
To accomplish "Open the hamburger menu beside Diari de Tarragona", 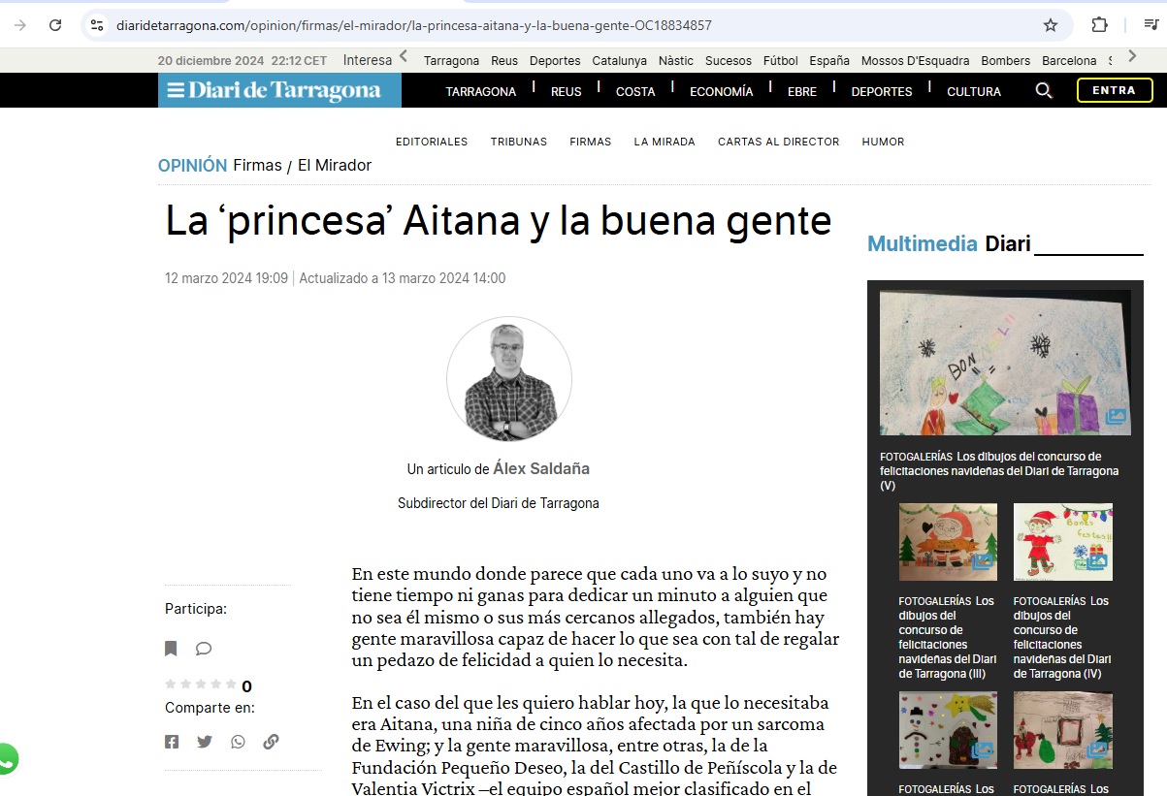I will point(175,91).
